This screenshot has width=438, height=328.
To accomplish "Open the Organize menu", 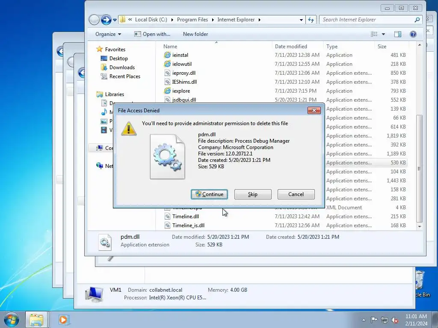I will [108, 34].
